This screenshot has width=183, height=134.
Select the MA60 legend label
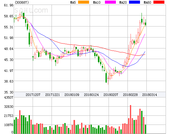pos(147,2)
